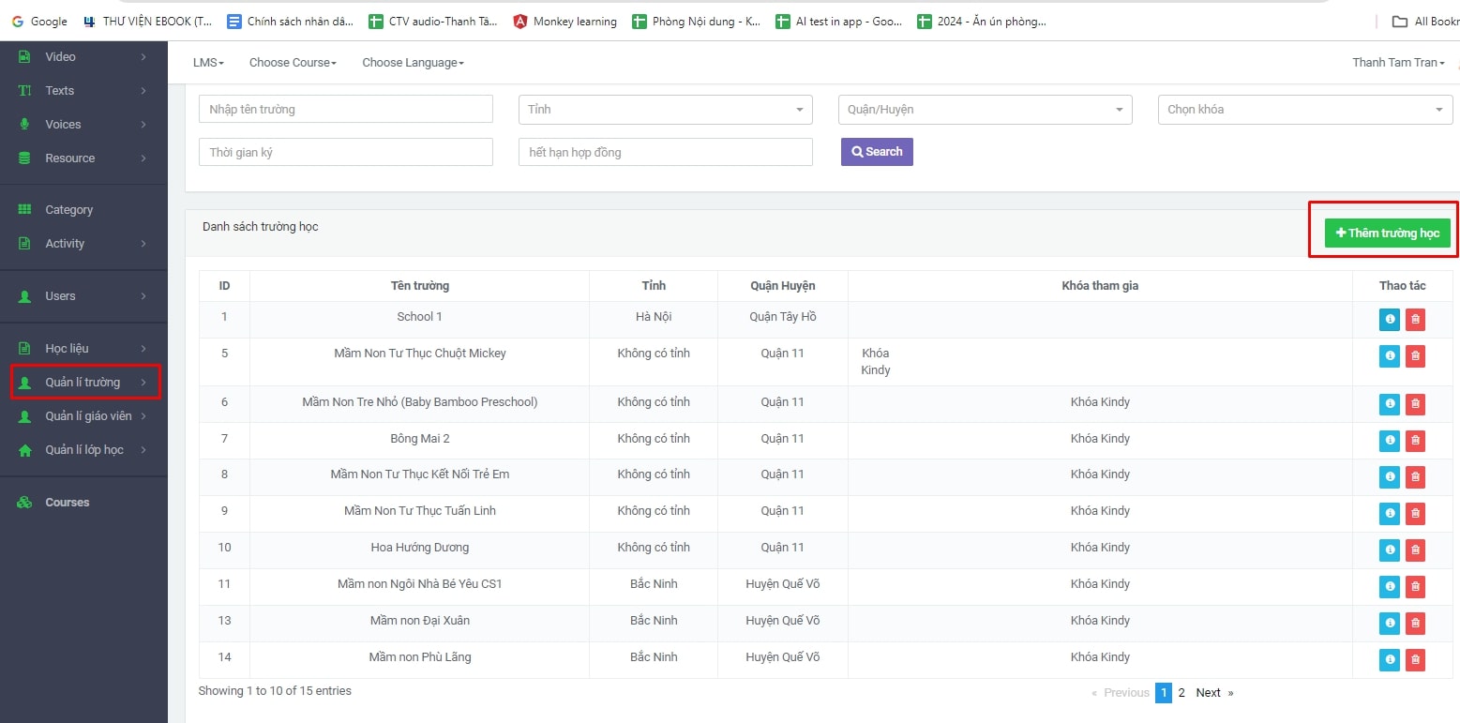This screenshot has width=1460, height=723.
Task: Click the Nhập tên trường input field
Action: (344, 109)
